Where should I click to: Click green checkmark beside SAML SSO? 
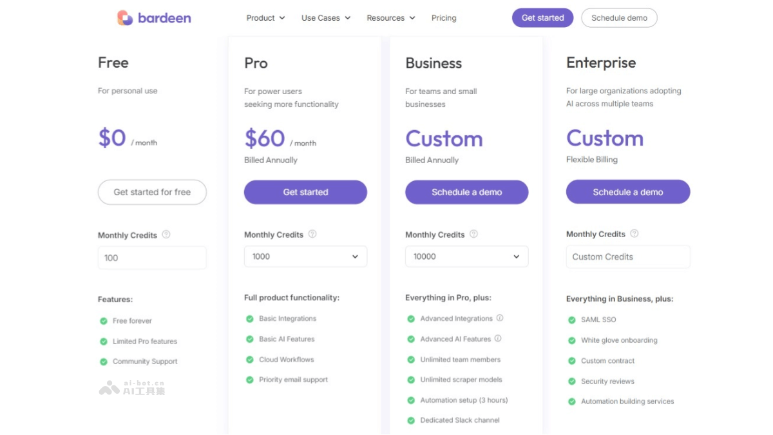pos(571,320)
